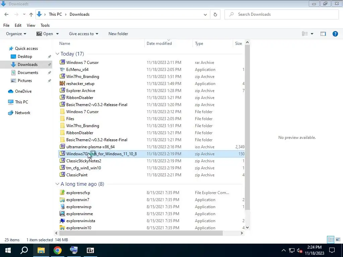This screenshot has width=343, height=257.
Task: Open the muted volume tray icon
Action: coord(300,250)
